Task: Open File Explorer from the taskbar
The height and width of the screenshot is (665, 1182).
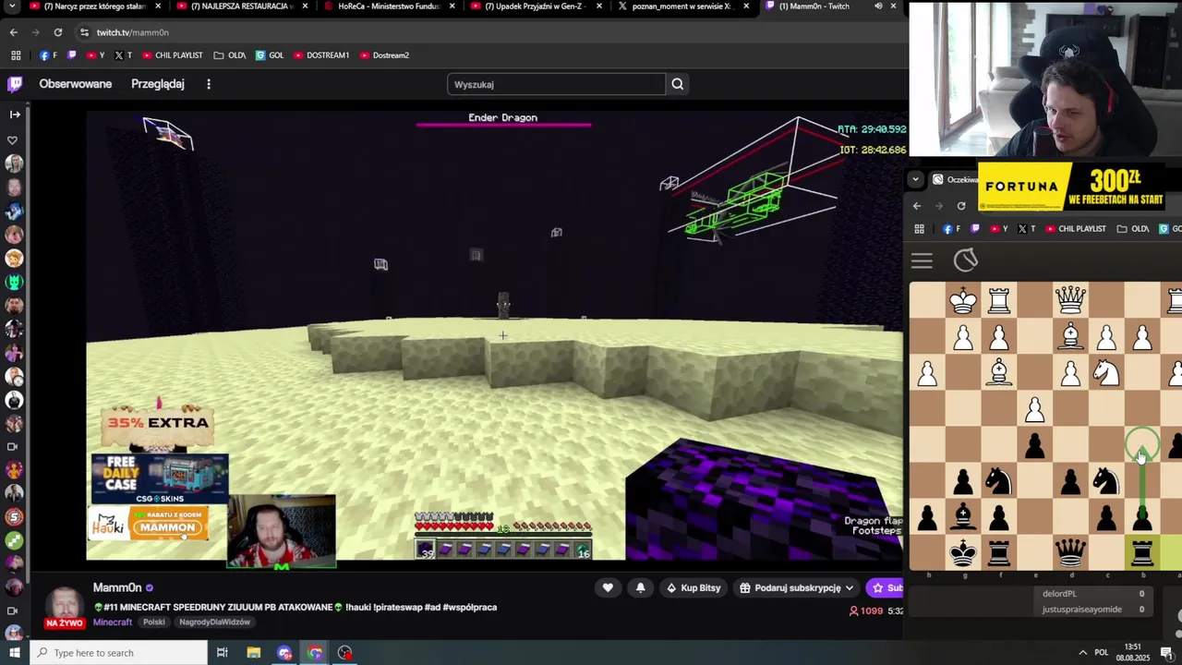Action: (x=254, y=653)
